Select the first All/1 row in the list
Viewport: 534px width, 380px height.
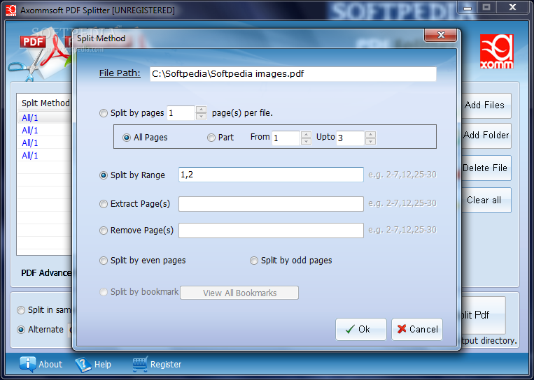coord(45,117)
